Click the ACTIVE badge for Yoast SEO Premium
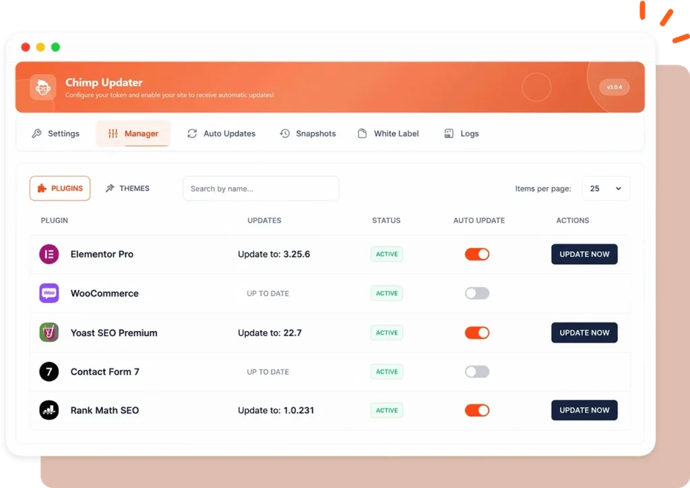 click(x=387, y=333)
